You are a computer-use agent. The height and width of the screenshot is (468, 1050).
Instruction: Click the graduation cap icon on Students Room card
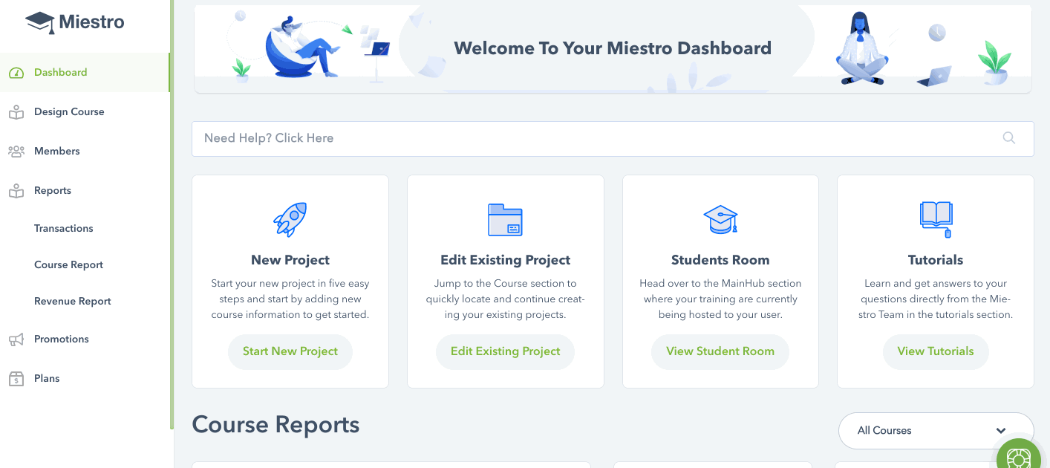pyautogui.click(x=720, y=220)
